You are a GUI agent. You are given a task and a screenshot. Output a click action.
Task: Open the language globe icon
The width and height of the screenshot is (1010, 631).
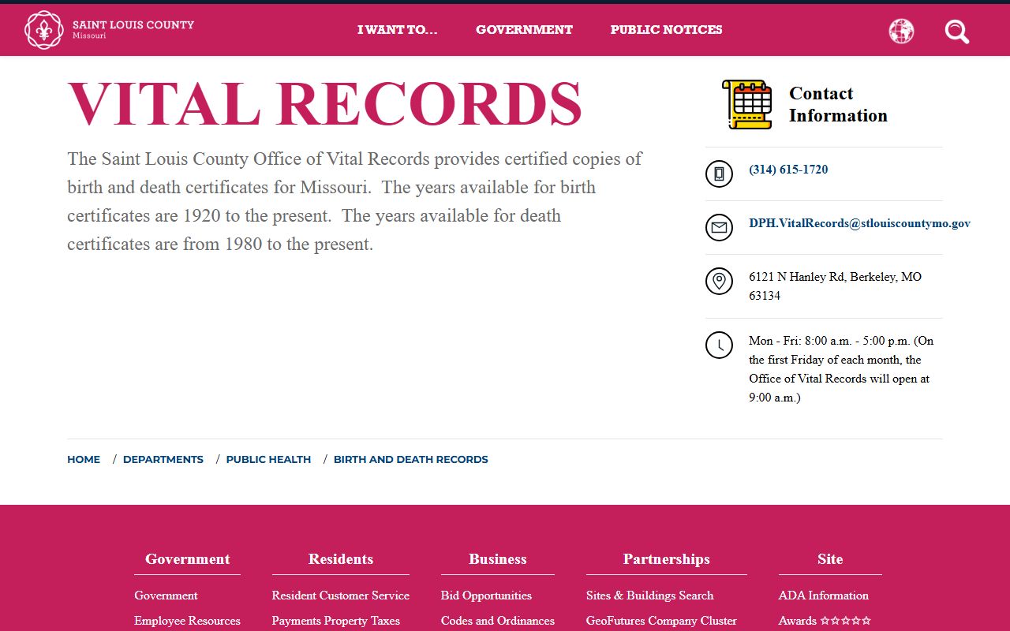coord(901,31)
